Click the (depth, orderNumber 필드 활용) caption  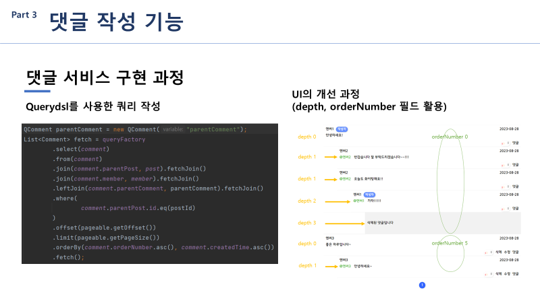click(x=369, y=106)
